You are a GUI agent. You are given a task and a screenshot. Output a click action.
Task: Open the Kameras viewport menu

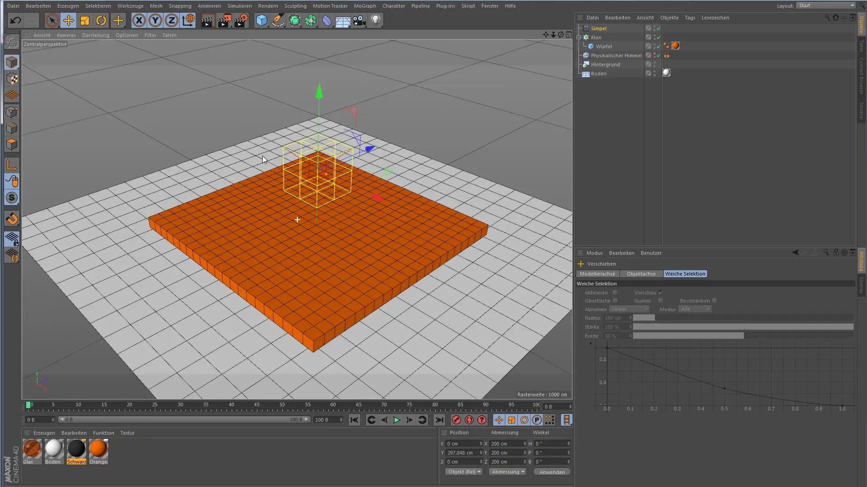pyautogui.click(x=66, y=35)
